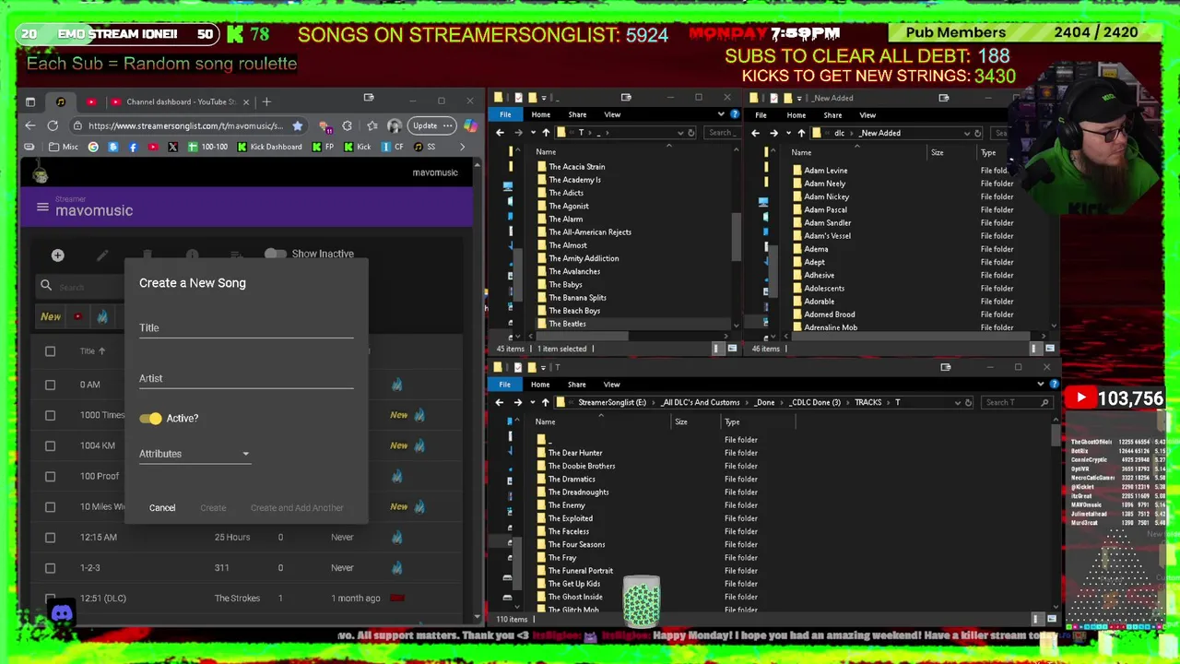Show more bookmarks chevron in browser
The height and width of the screenshot is (664, 1180).
coord(462,147)
